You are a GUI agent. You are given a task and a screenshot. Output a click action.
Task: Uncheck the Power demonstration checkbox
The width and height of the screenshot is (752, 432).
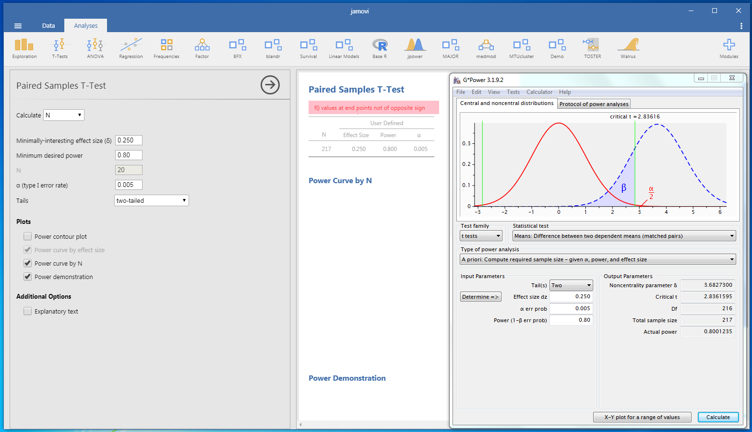tap(28, 277)
